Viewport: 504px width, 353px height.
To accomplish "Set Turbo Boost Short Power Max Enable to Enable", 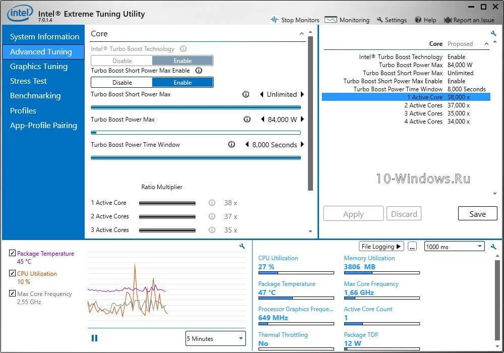I will [x=182, y=82].
